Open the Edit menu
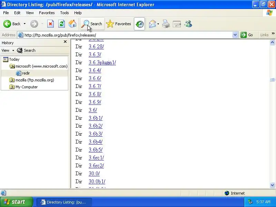The width and height of the screenshot is (276, 207). (x=17, y=13)
